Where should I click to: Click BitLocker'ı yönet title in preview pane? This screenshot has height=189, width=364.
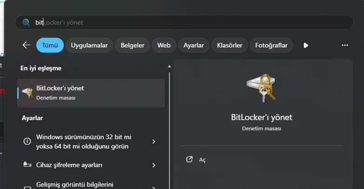click(x=262, y=117)
